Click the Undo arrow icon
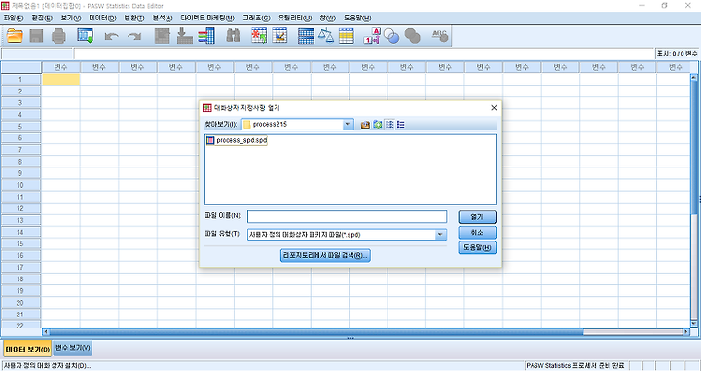The image size is (701, 371). tap(111, 36)
